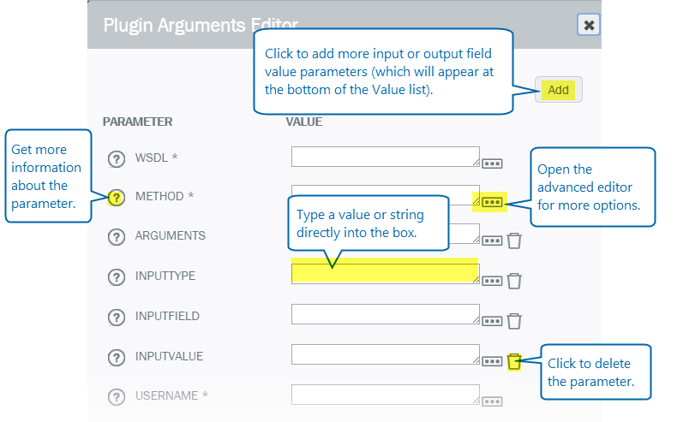The height and width of the screenshot is (422, 677).
Task: Open help for the INPUTTYPE parameter
Action: tap(117, 276)
